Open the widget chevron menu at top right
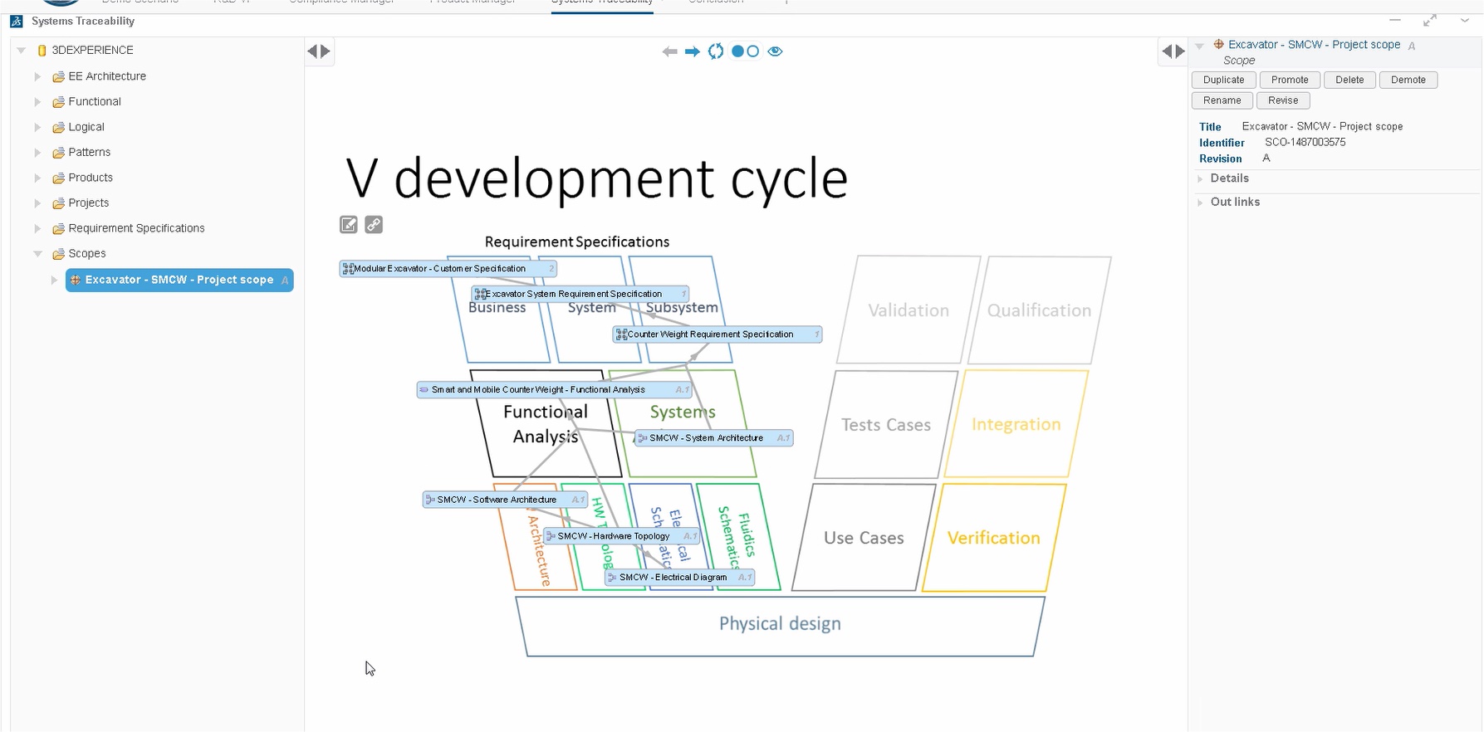The height and width of the screenshot is (732, 1484). click(1465, 21)
